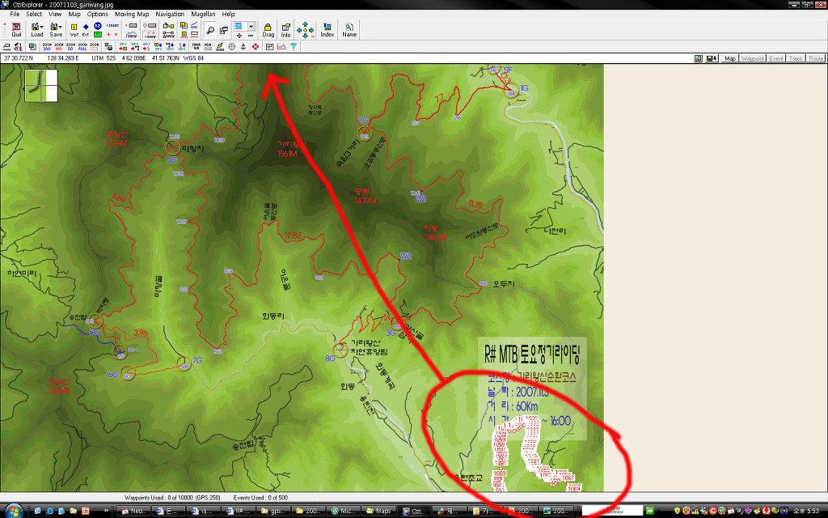Click the Quit toolbar button
This screenshot has width=828, height=518.
click(x=16, y=30)
